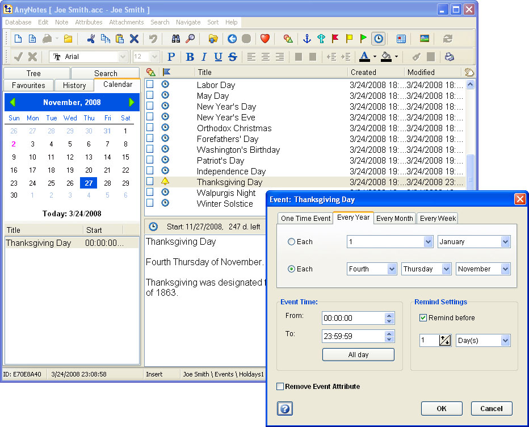Click OK in the event dialog
This screenshot has height=427, width=529.
click(x=441, y=408)
